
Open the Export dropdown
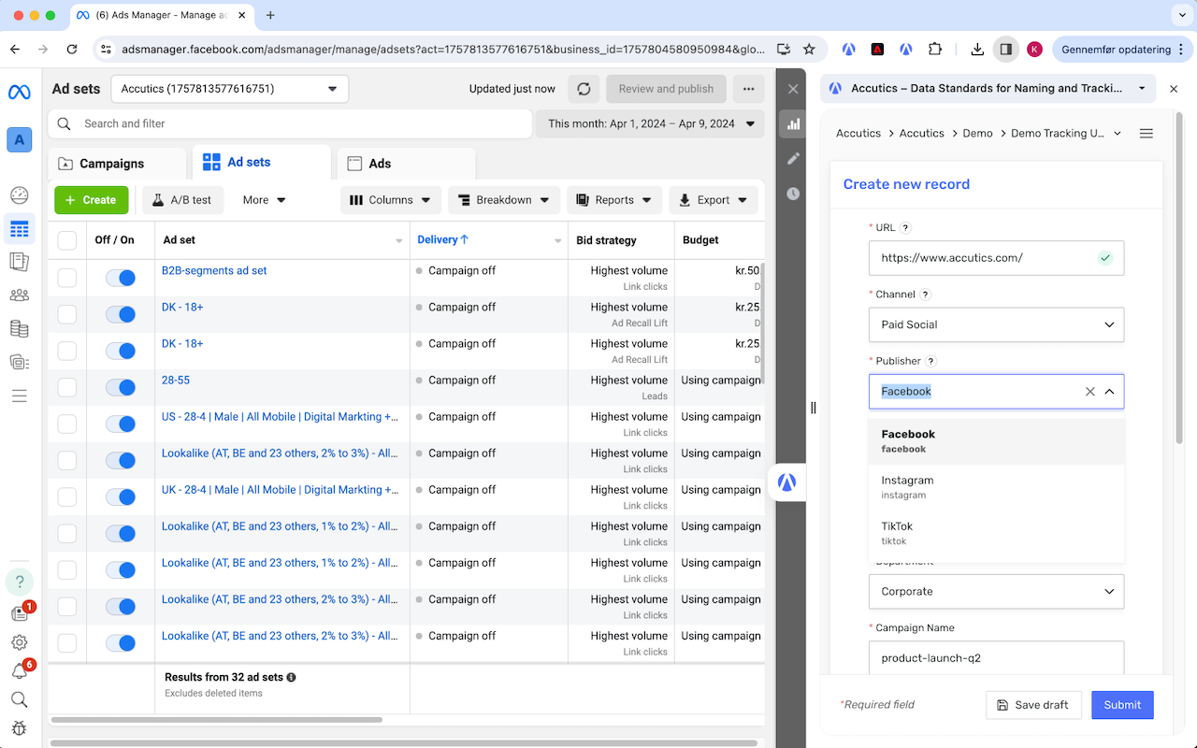tap(714, 200)
